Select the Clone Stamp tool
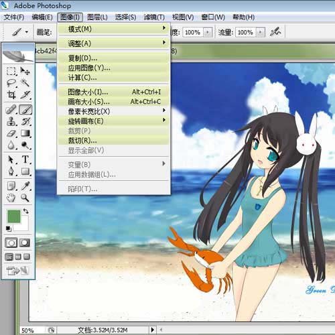 tap(11, 122)
